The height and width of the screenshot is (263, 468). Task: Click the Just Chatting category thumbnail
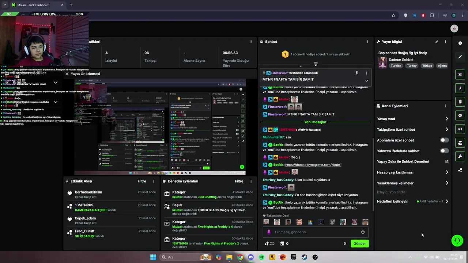(x=382, y=62)
